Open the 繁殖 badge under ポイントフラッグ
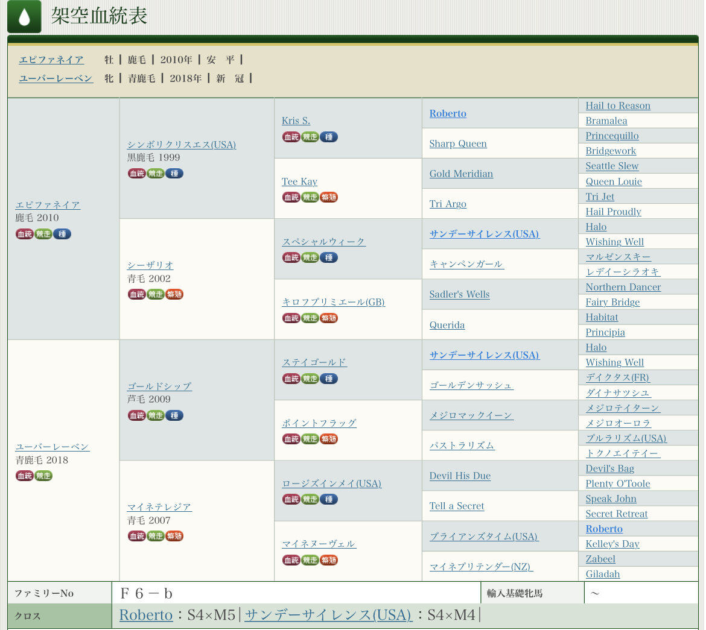 pos(329,439)
